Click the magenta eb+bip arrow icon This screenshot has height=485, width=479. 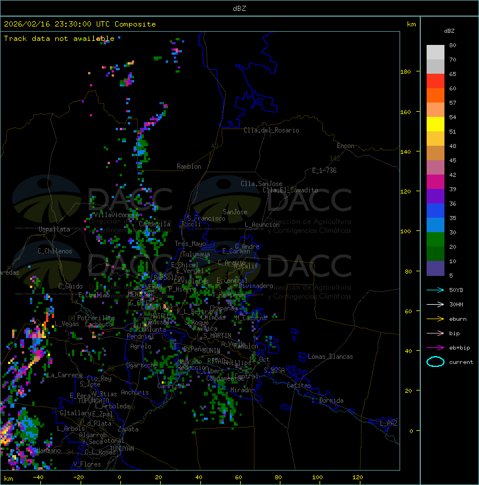click(x=435, y=348)
